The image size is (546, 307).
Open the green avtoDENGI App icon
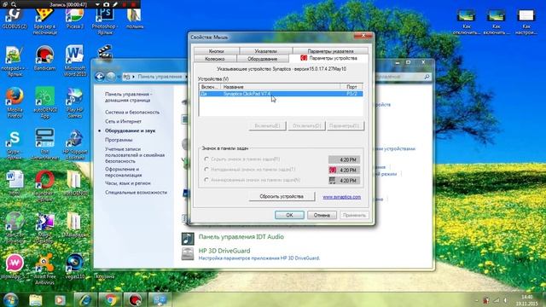coord(44,102)
